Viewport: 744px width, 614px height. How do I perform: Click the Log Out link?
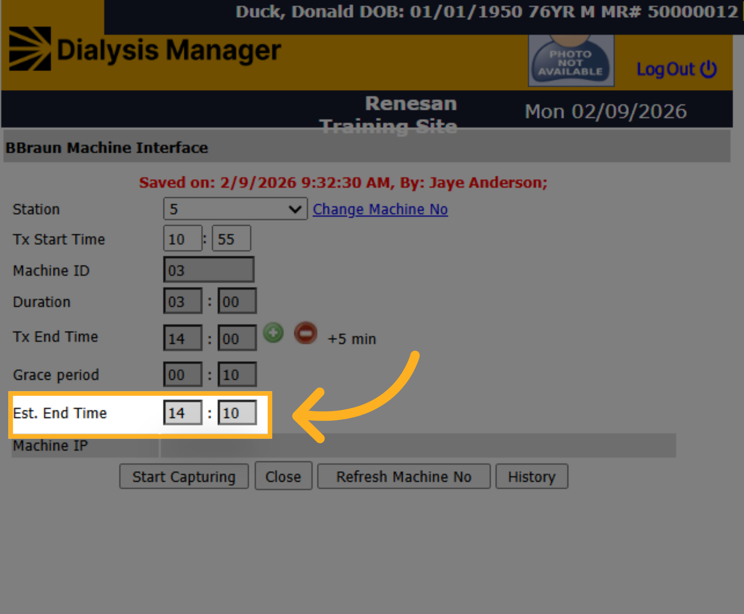pos(665,70)
